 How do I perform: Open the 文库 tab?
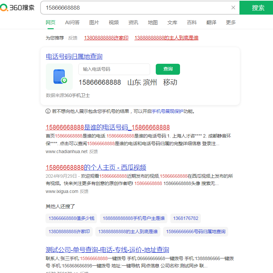[172, 23]
